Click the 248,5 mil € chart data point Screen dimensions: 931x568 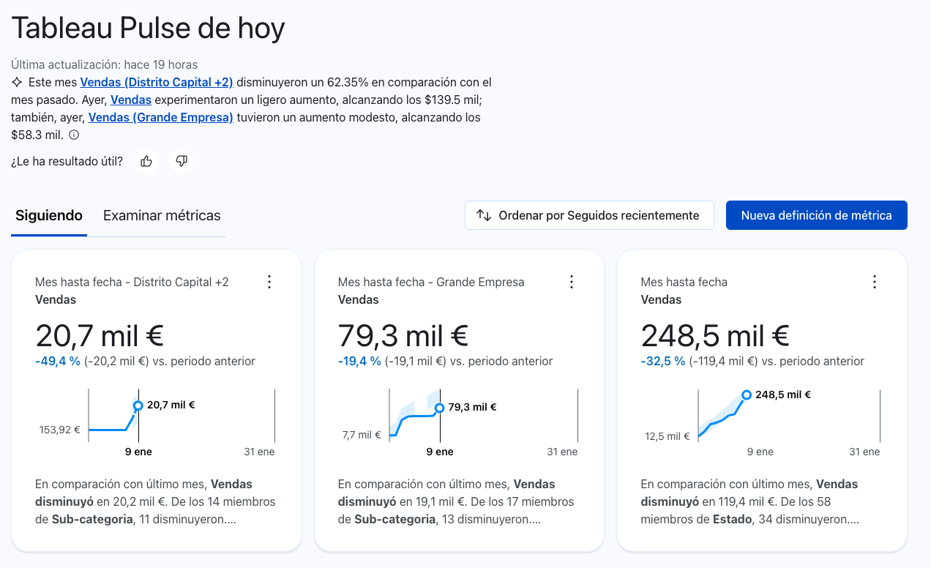pos(747,395)
